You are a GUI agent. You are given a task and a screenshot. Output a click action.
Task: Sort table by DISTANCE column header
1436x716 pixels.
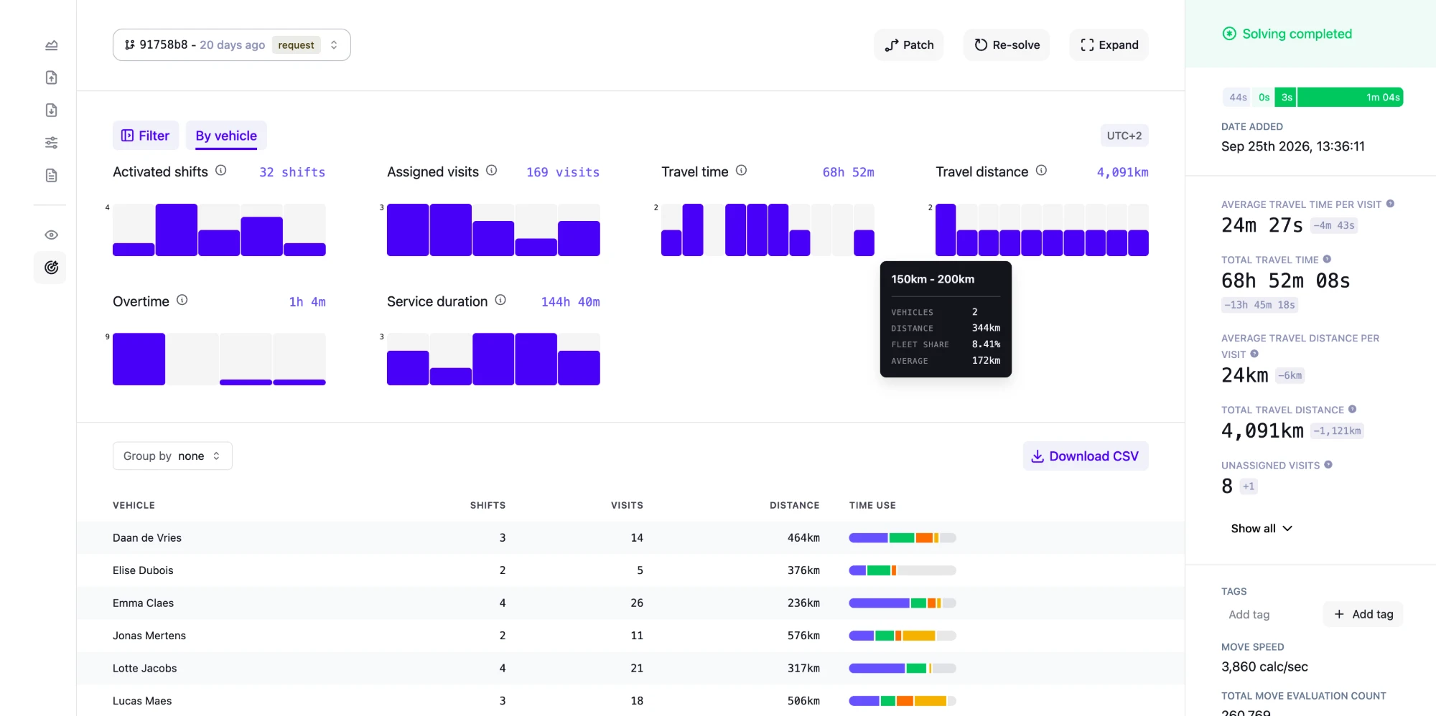tap(794, 505)
